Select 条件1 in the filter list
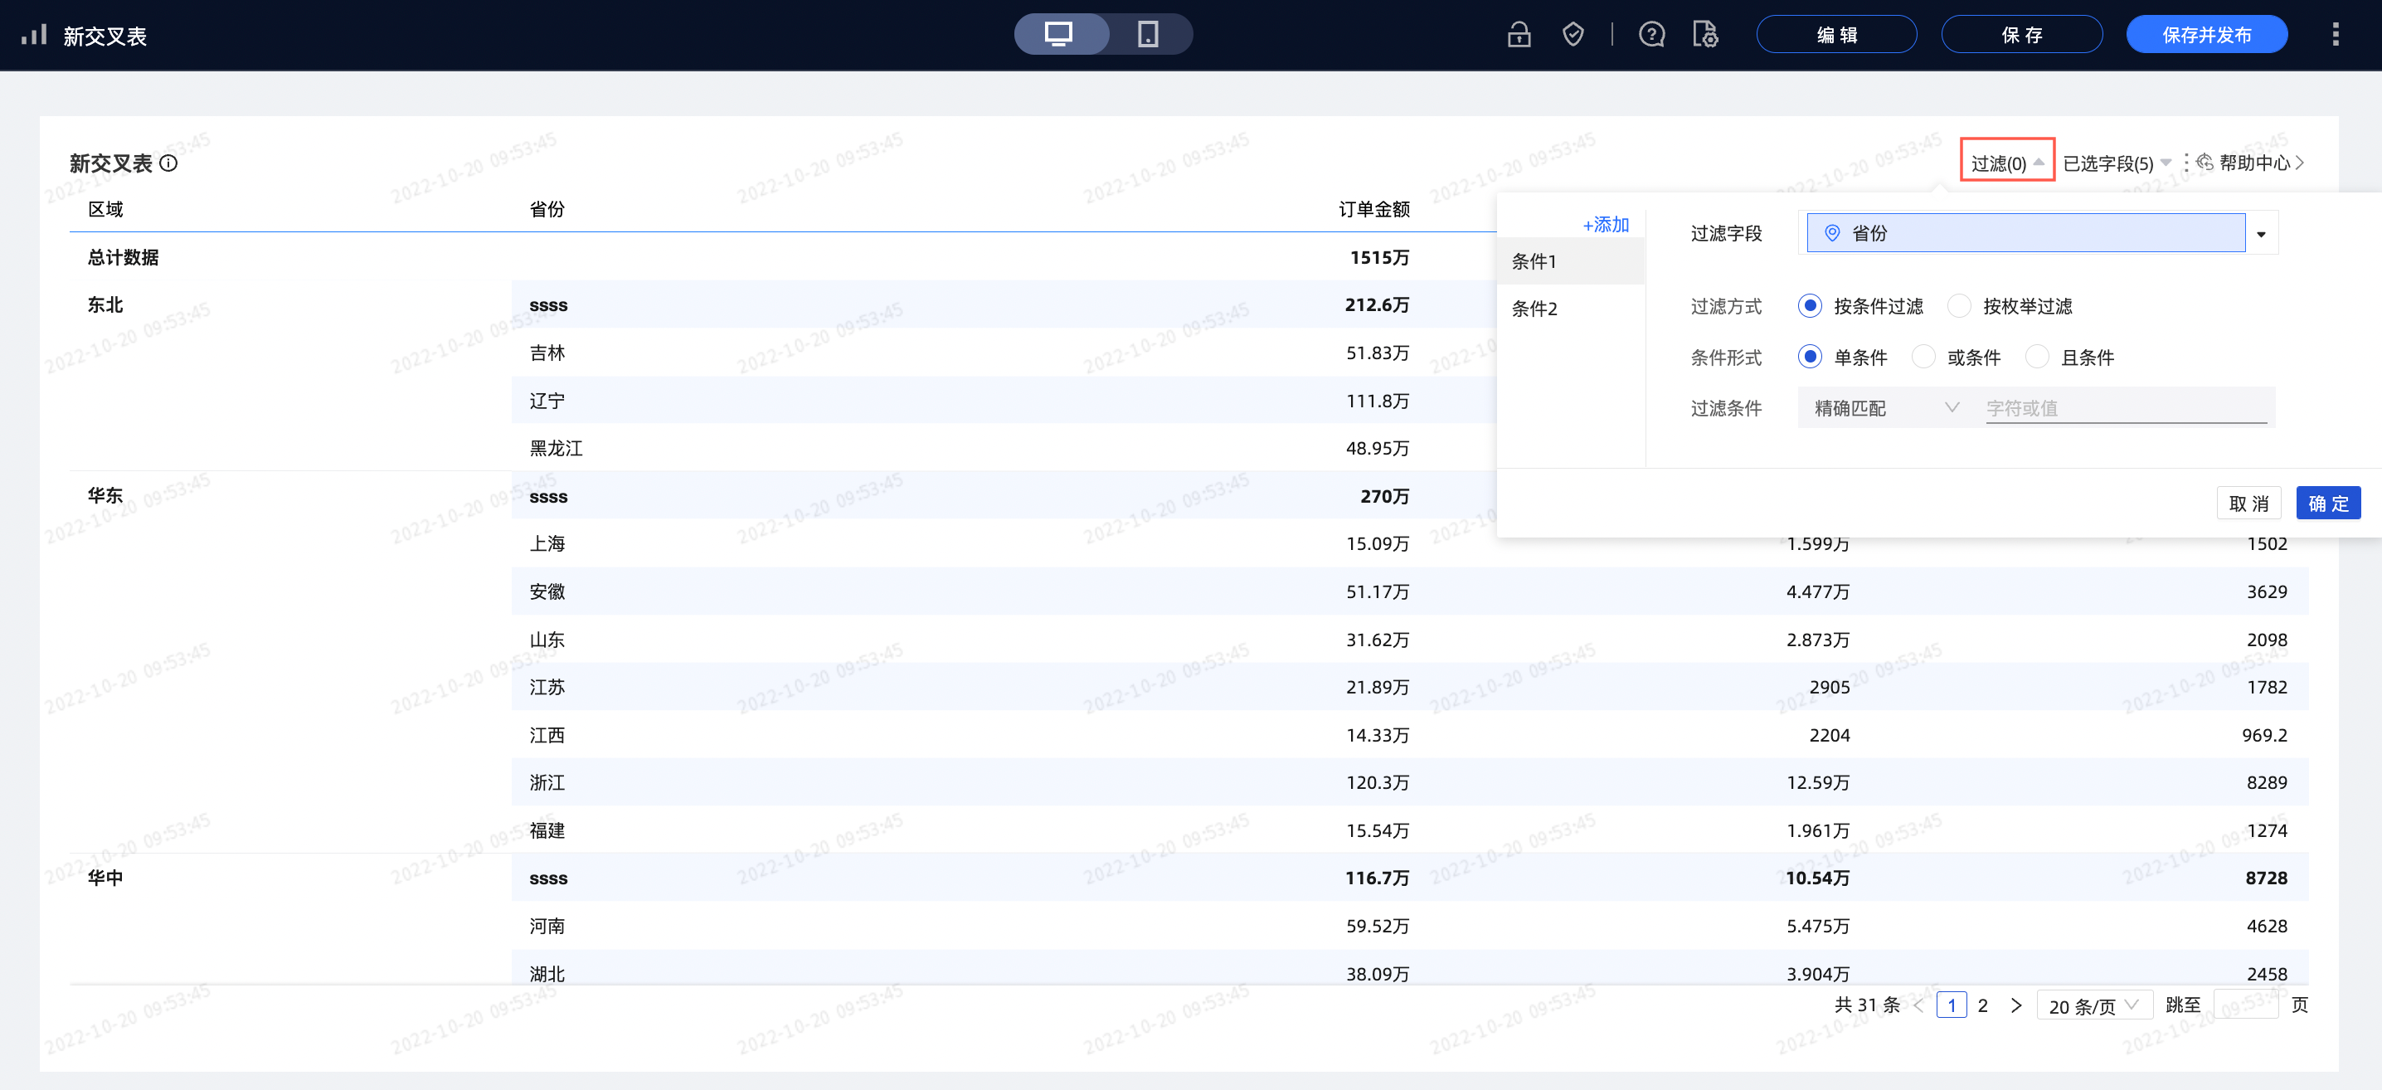The width and height of the screenshot is (2382, 1090). (1571, 261)
